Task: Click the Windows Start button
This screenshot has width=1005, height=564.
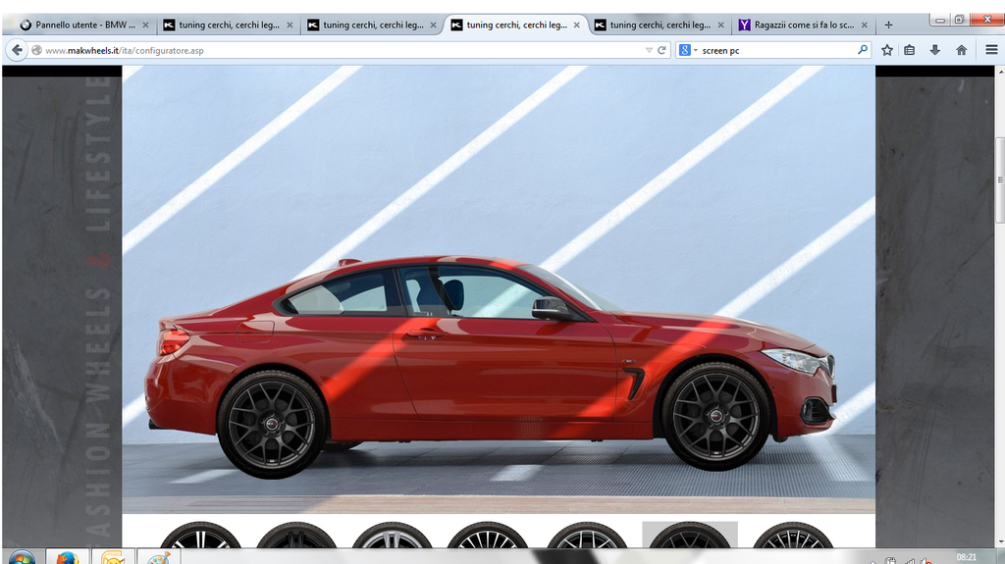Action: click(20, 557)
